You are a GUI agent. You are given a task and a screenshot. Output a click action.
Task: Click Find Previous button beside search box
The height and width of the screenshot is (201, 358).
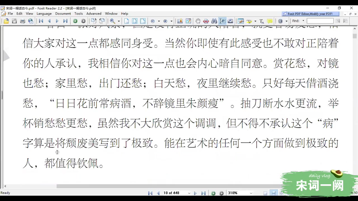[x=338, y=21]
